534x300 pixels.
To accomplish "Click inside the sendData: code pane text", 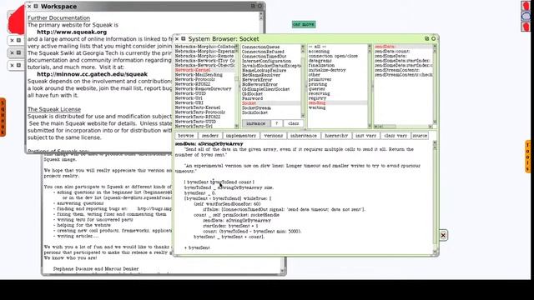I will point(303,197).
